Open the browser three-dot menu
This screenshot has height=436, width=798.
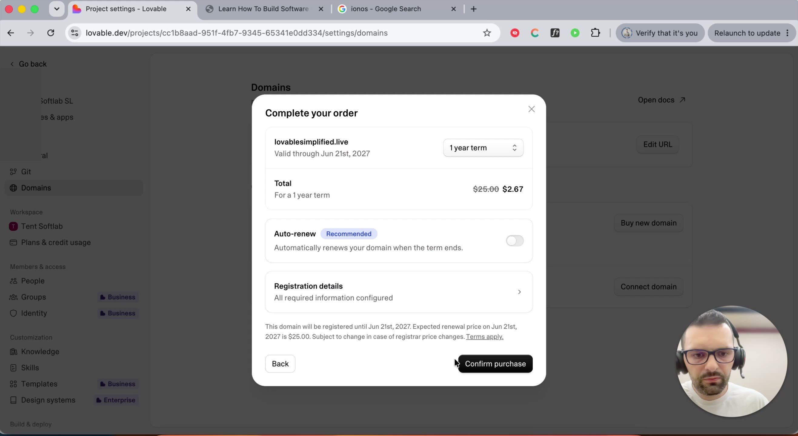(x=787, y=33)
